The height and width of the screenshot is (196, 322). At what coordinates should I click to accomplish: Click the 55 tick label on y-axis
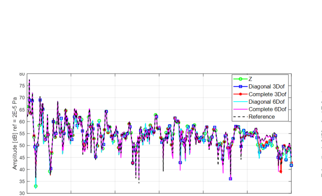tap(22, 134)
